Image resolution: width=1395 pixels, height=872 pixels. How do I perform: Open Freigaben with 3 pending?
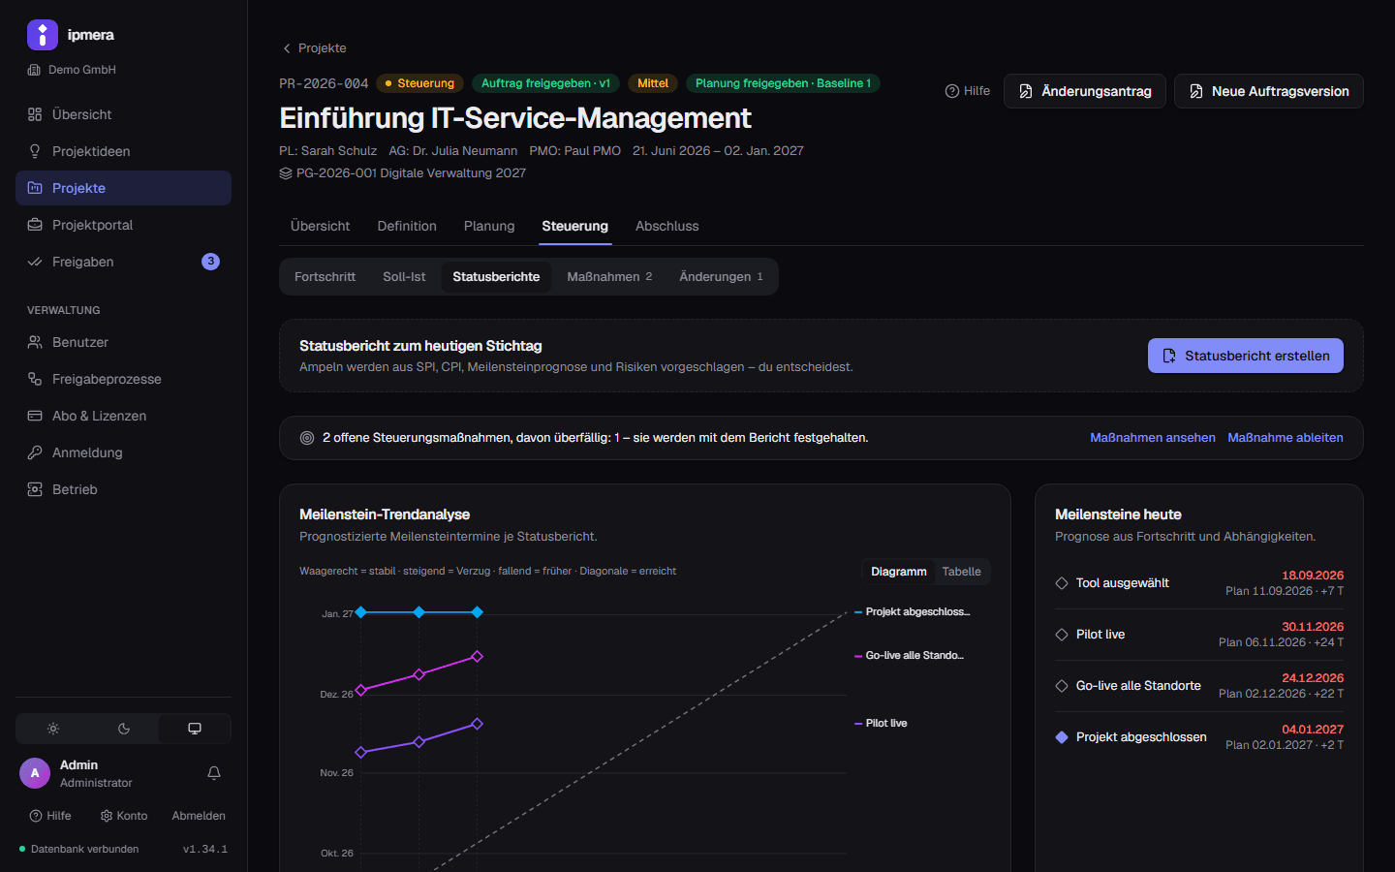[123, 262]
